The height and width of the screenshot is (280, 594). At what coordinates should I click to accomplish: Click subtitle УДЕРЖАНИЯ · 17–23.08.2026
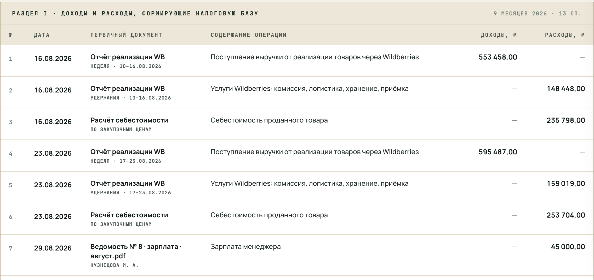point(131,193)
